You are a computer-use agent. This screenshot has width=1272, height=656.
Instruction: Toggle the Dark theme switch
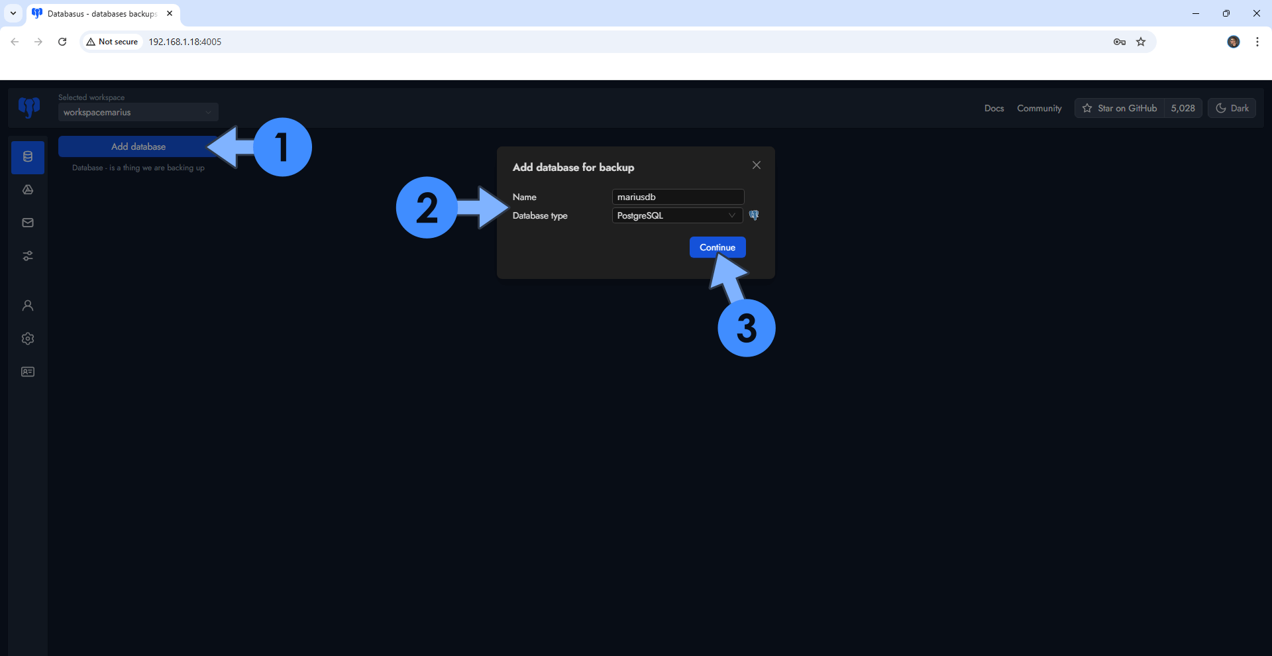tap(1232, 108)
